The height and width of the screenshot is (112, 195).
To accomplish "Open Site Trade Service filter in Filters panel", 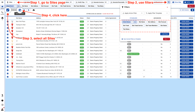I will pos(137,26).
